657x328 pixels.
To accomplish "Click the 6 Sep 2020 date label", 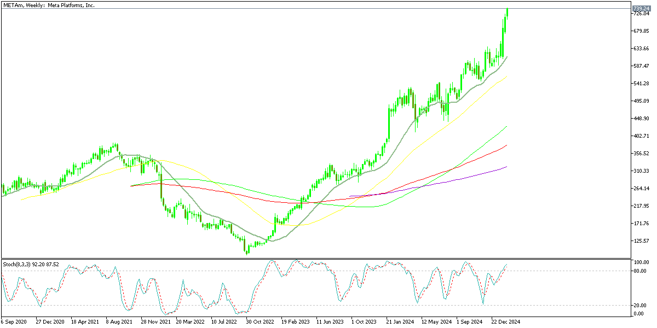I will coord(15,322).
